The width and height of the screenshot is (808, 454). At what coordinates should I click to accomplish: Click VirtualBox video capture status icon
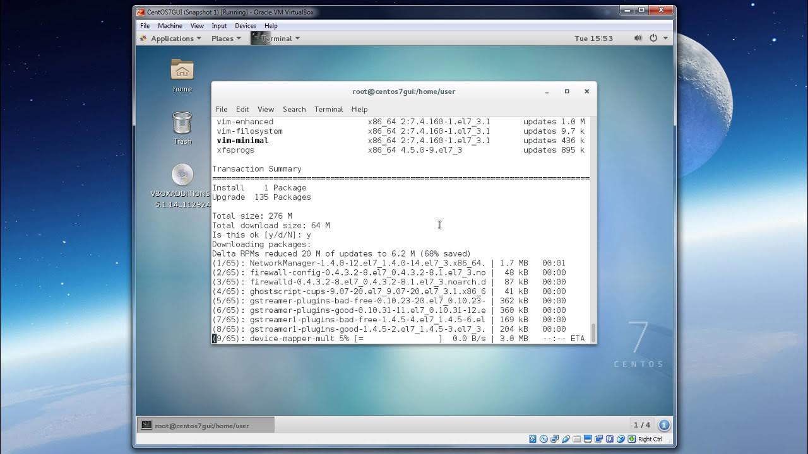click(x=598, y=439)
